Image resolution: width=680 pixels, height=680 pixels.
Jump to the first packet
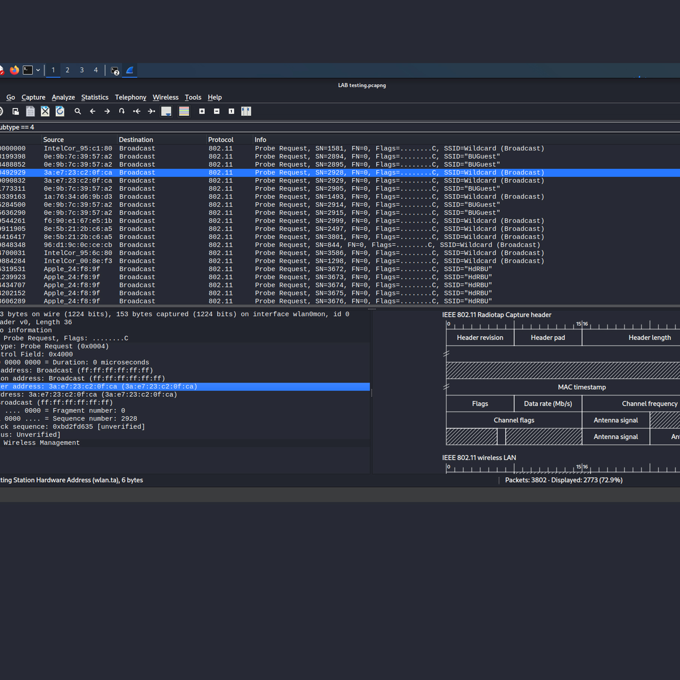pos(137,111)
